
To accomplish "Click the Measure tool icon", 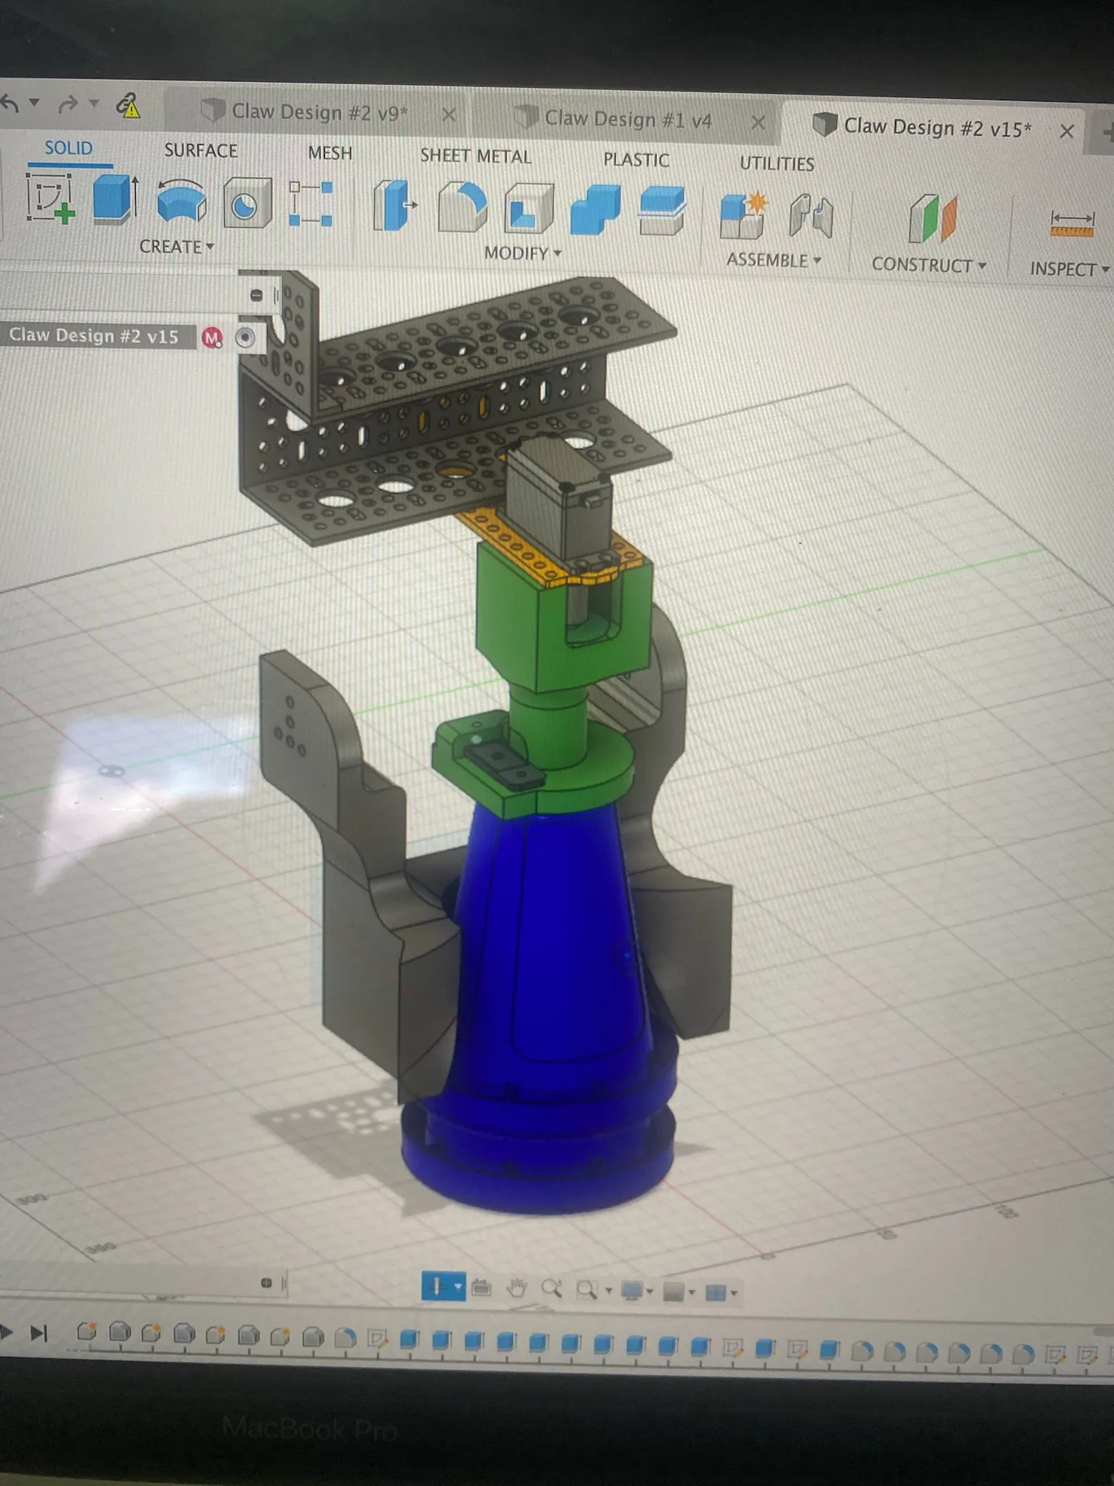I will (1071, 223).
